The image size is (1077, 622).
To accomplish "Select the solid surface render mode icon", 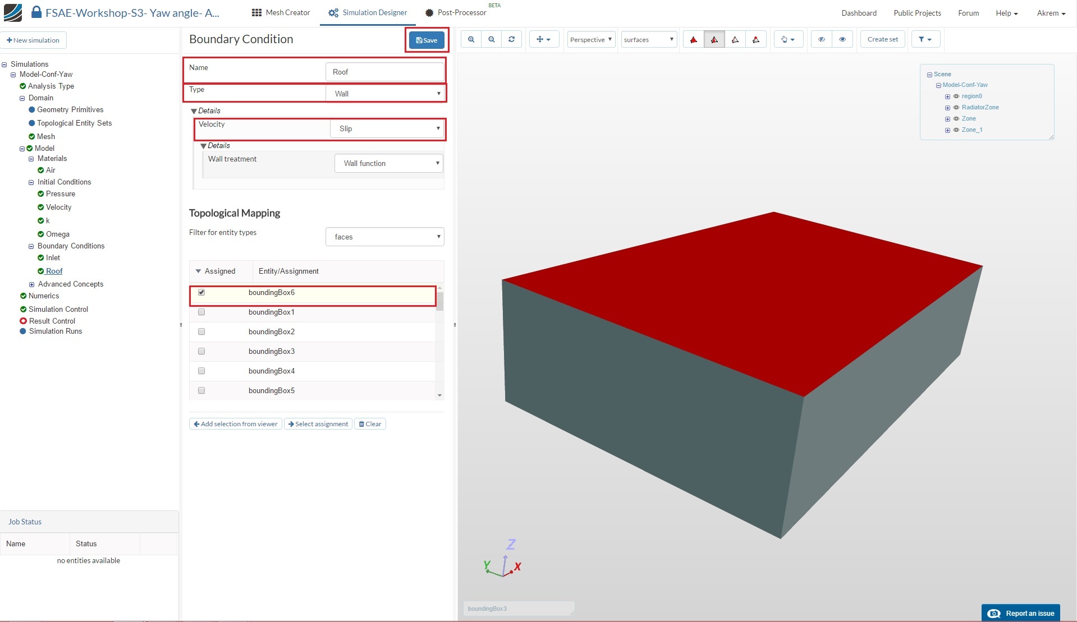I will pyautogui.click(x=694, y=39).
